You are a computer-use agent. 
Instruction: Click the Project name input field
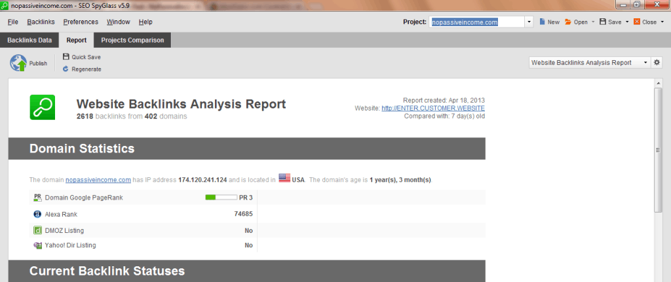click(x=477, y=22)
